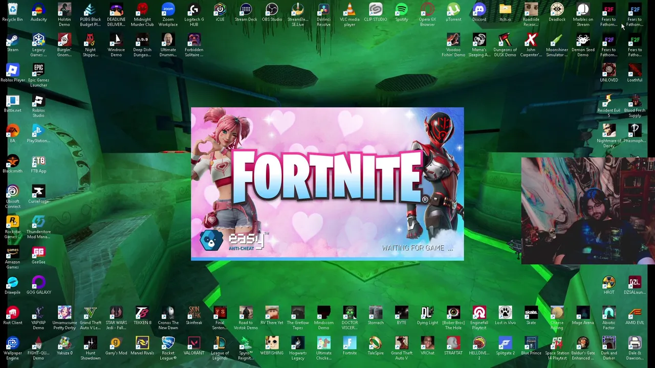Open the Dark and Darker shortcut
Viewport: 655px width, 368px height.
click(x=609, y=349)
